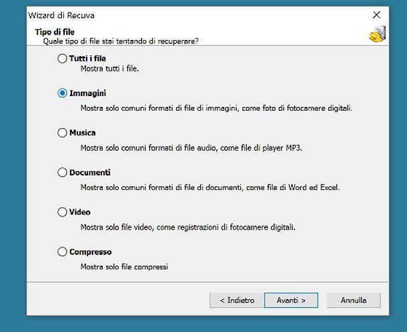Click the Quale tipo di file question text
The height and width of the screenshot is (332, 407).
pyautogui.click(x=121, y=41)
